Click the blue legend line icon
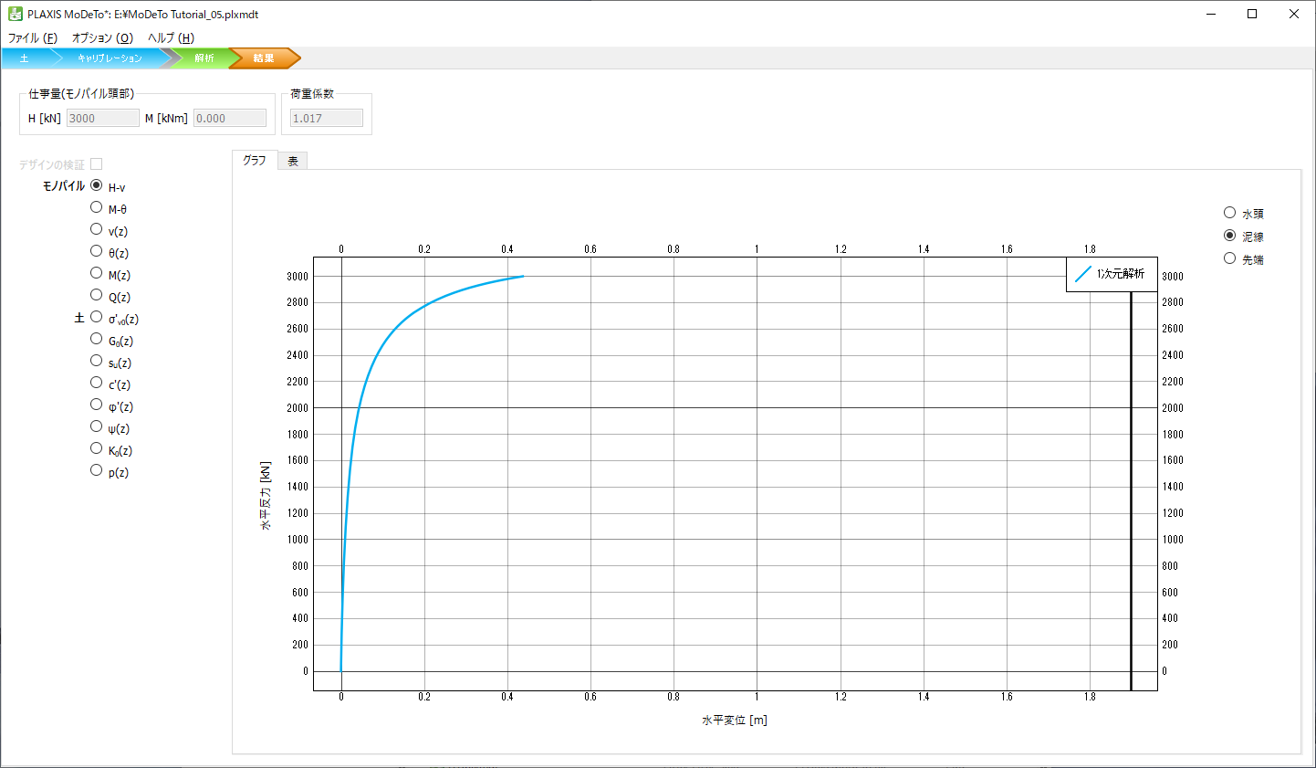The image size is (1316, 768). (x=1082, y=274)
